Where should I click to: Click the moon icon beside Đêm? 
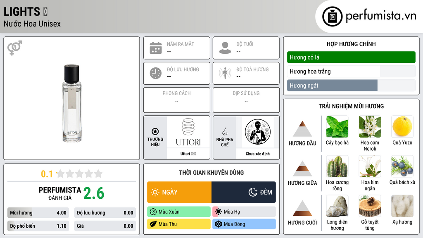[x=253, y=192]
